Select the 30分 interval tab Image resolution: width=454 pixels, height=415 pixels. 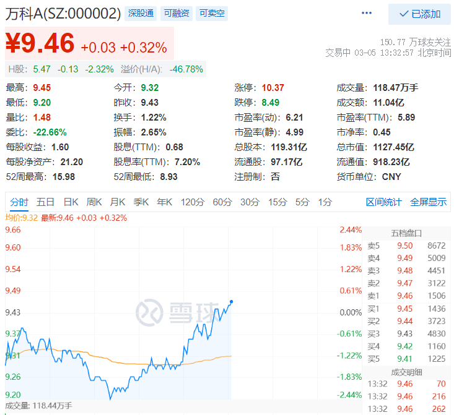click(250, 202)
